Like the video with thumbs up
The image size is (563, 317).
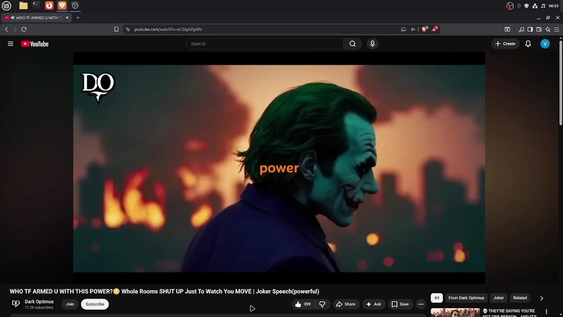click(303, 304)
